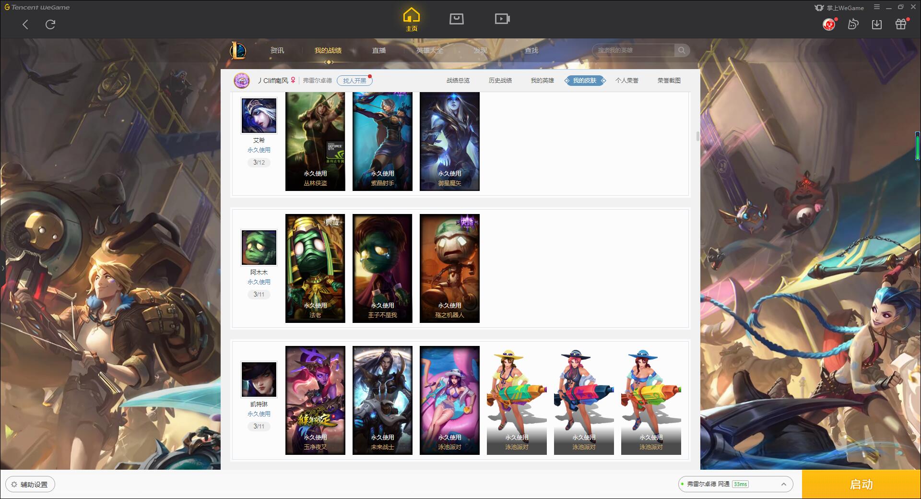Click the player name Cliff南风
This screenshot has width=921, height=499.
[273, 81]
